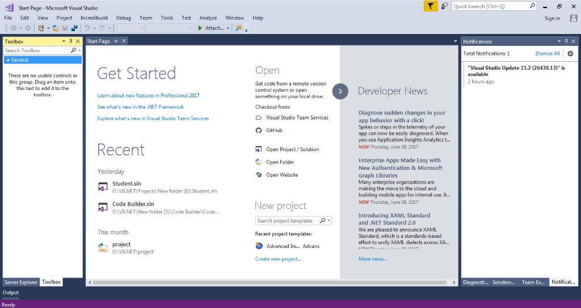This screenshot has width=581, height=308.
Task: Open the Toolbox window position dropdown arrow
Action: [64, 41]
